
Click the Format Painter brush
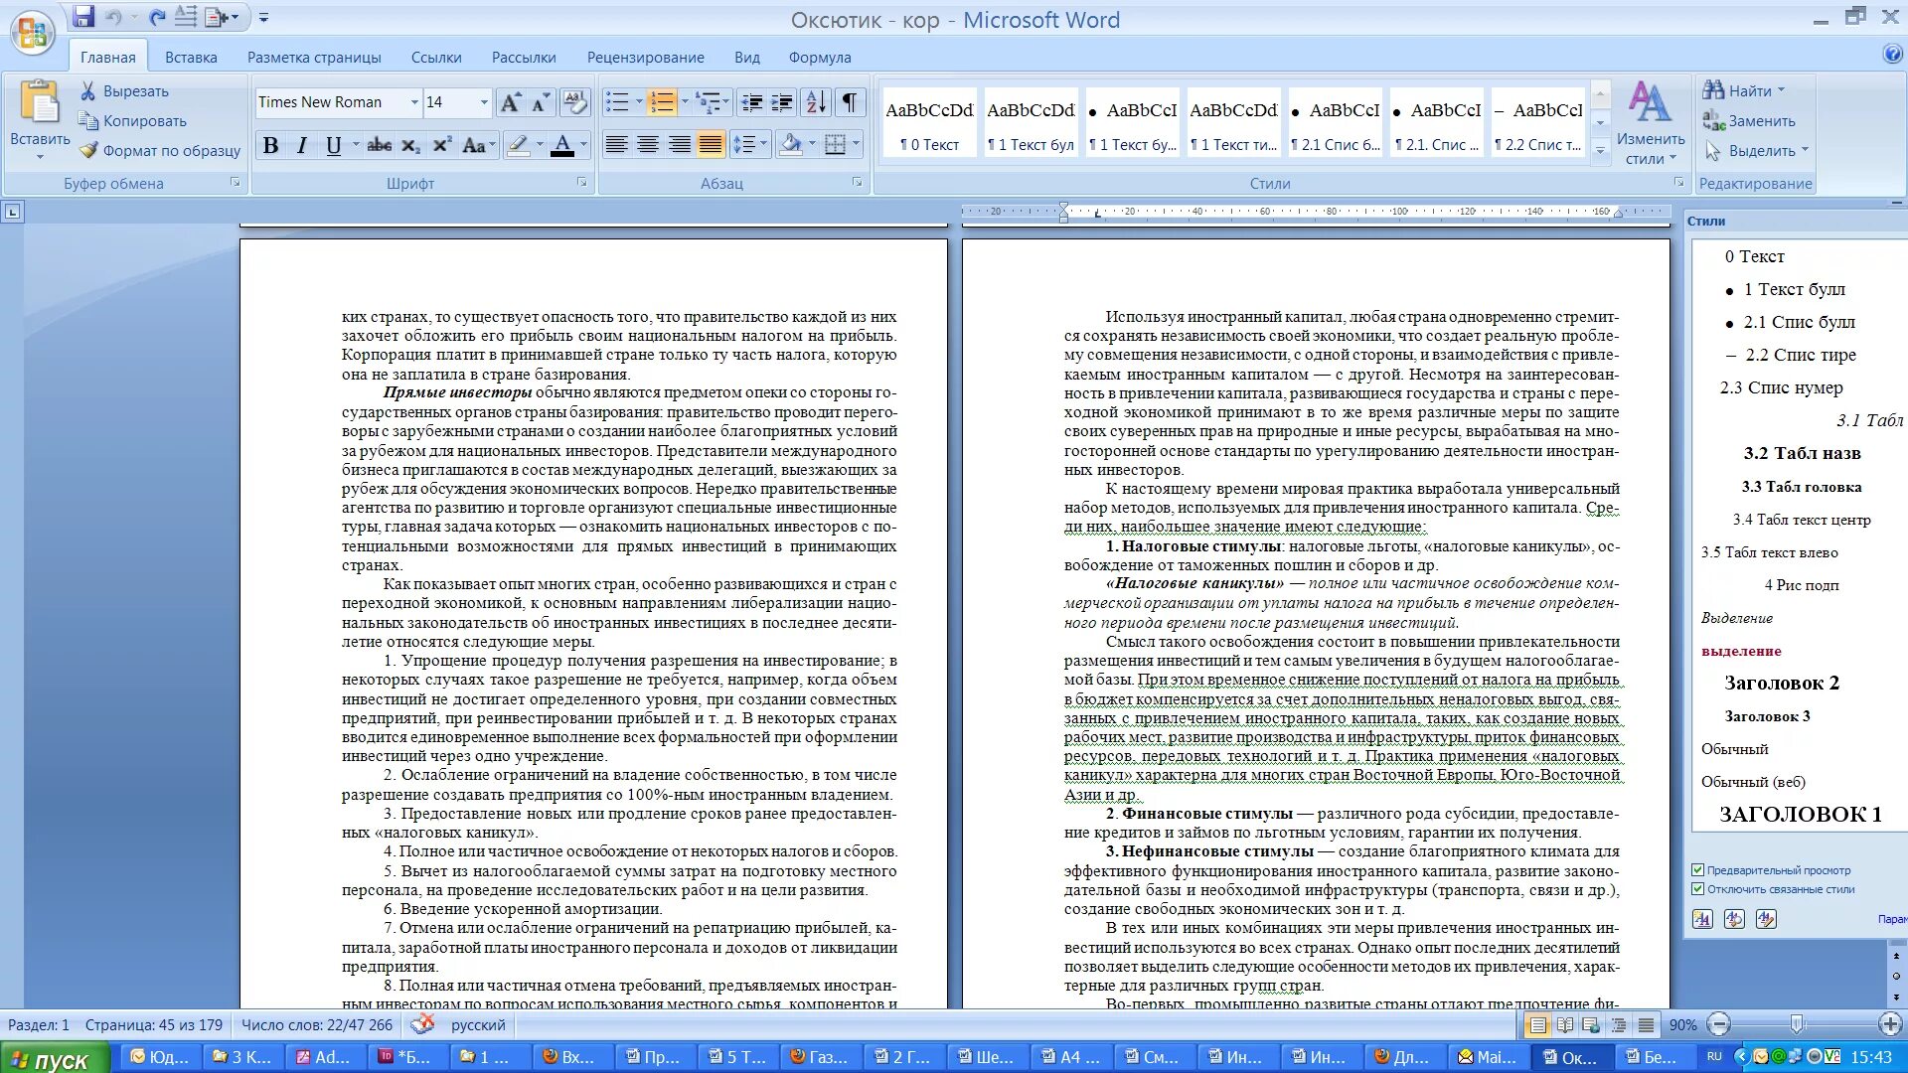(x=161, y=151)
